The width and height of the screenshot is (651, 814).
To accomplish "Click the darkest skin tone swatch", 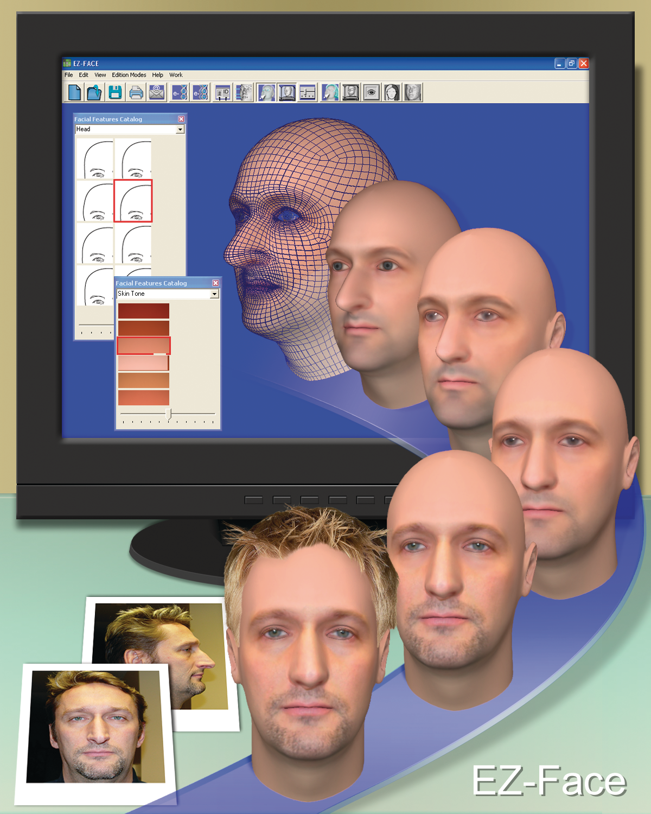I will 143,310.
